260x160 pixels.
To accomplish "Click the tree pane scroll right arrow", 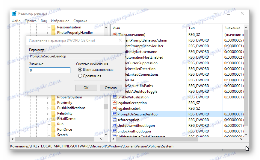I will click(101, 139).
